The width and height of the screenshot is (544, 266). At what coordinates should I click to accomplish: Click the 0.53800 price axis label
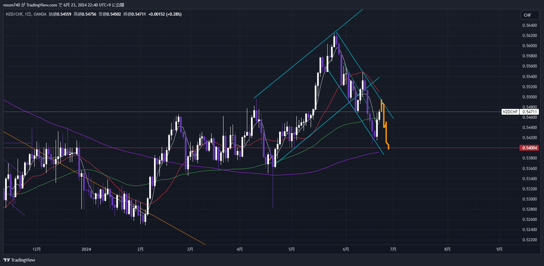pyautogui.click(x=529, y=158)
